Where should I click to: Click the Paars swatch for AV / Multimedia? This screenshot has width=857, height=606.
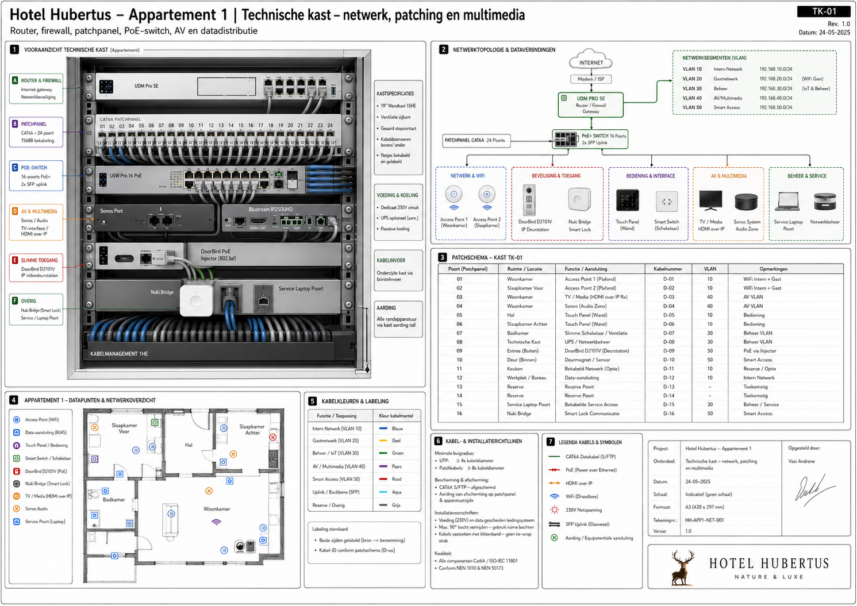point(383,466)
